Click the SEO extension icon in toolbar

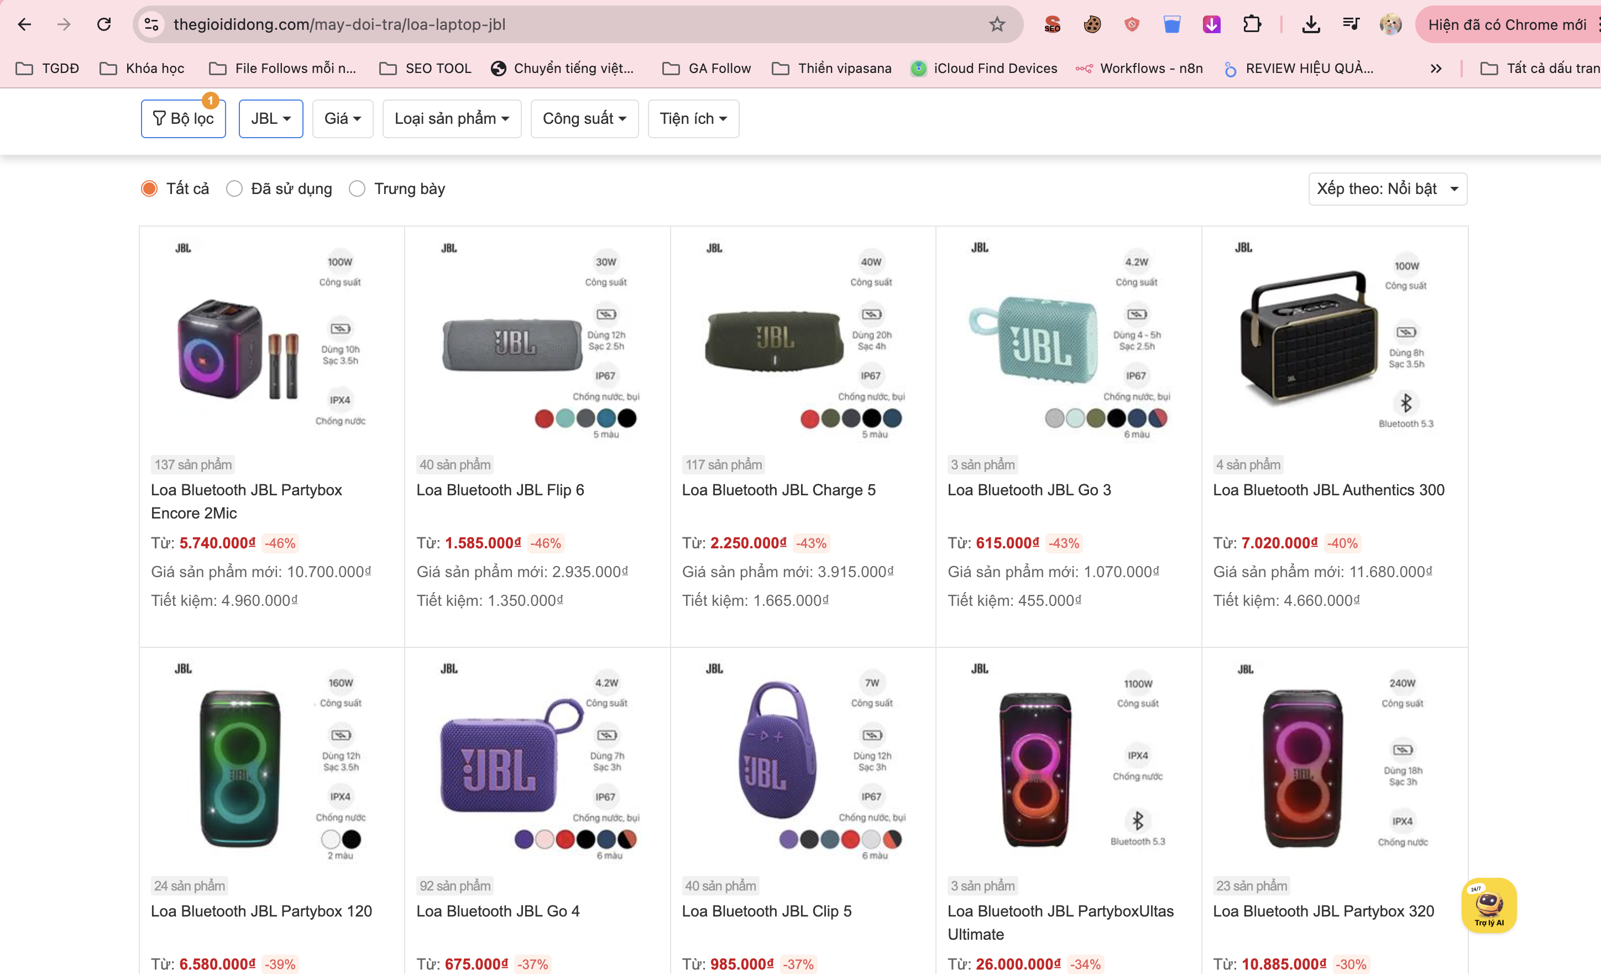pyautogui.click(x=1053, y=24)
